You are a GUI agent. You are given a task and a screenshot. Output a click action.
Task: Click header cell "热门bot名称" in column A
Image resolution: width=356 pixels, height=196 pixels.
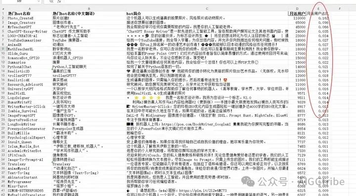(x=19, y=14)
